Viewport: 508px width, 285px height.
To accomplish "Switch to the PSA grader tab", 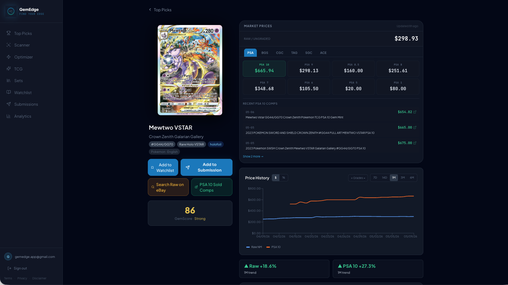I will (250, 53).
